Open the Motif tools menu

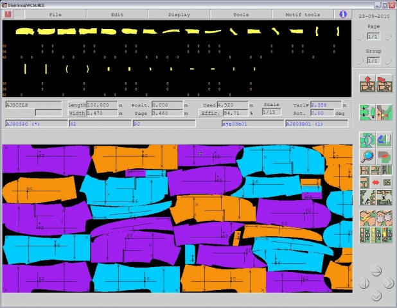(304, 14)
